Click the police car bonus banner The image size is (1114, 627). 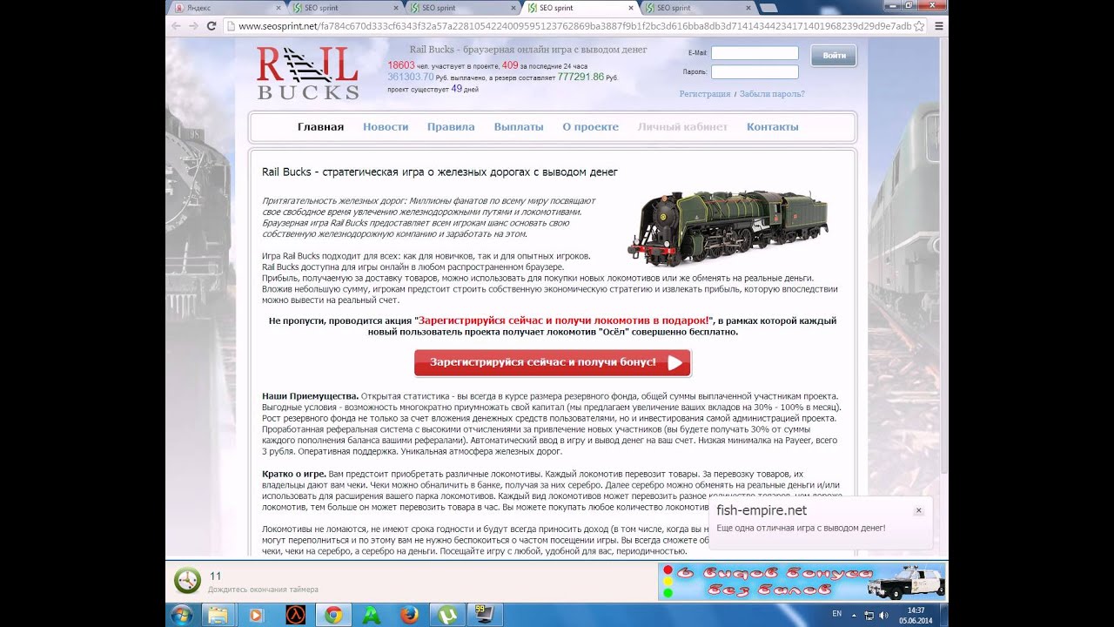tap(802, 581)
